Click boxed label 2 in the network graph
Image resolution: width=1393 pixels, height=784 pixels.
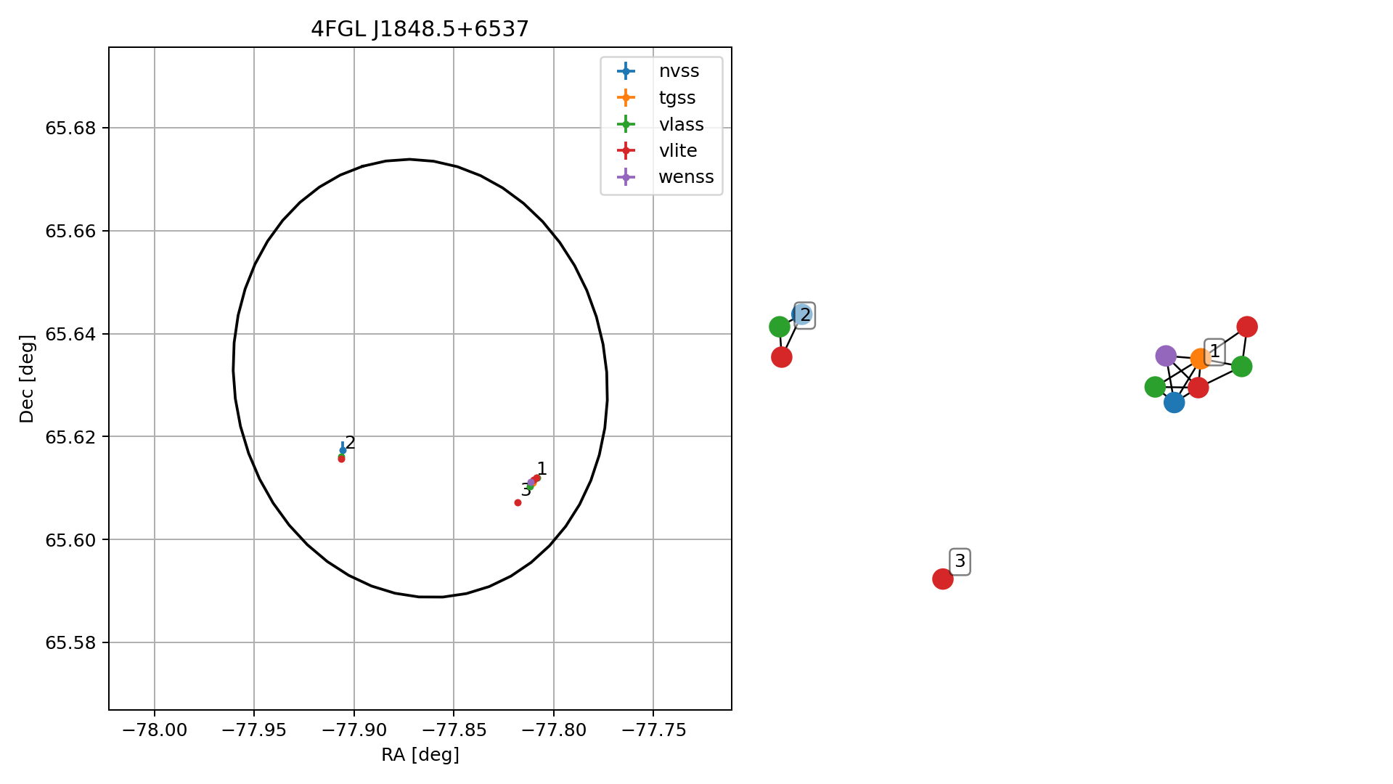pos(804,316)
